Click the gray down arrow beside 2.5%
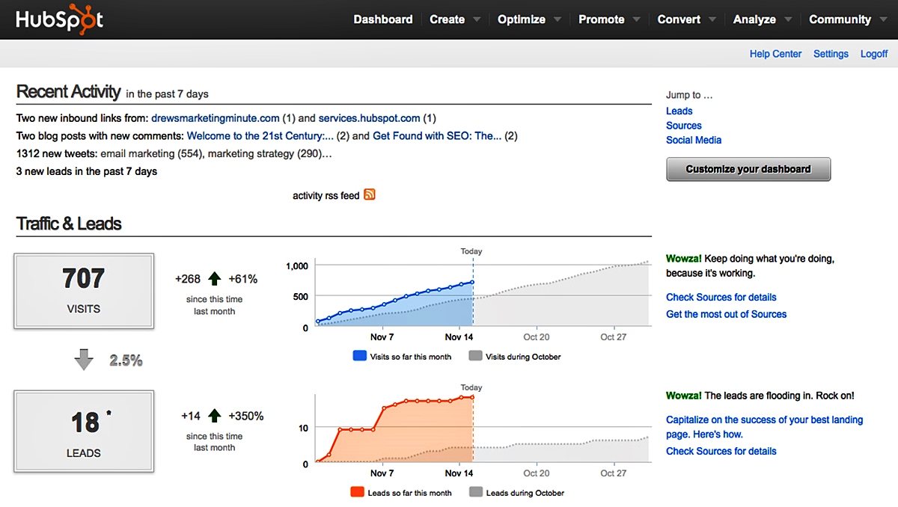Viewport: 898px width, 507px height. [x=84, y=360]
